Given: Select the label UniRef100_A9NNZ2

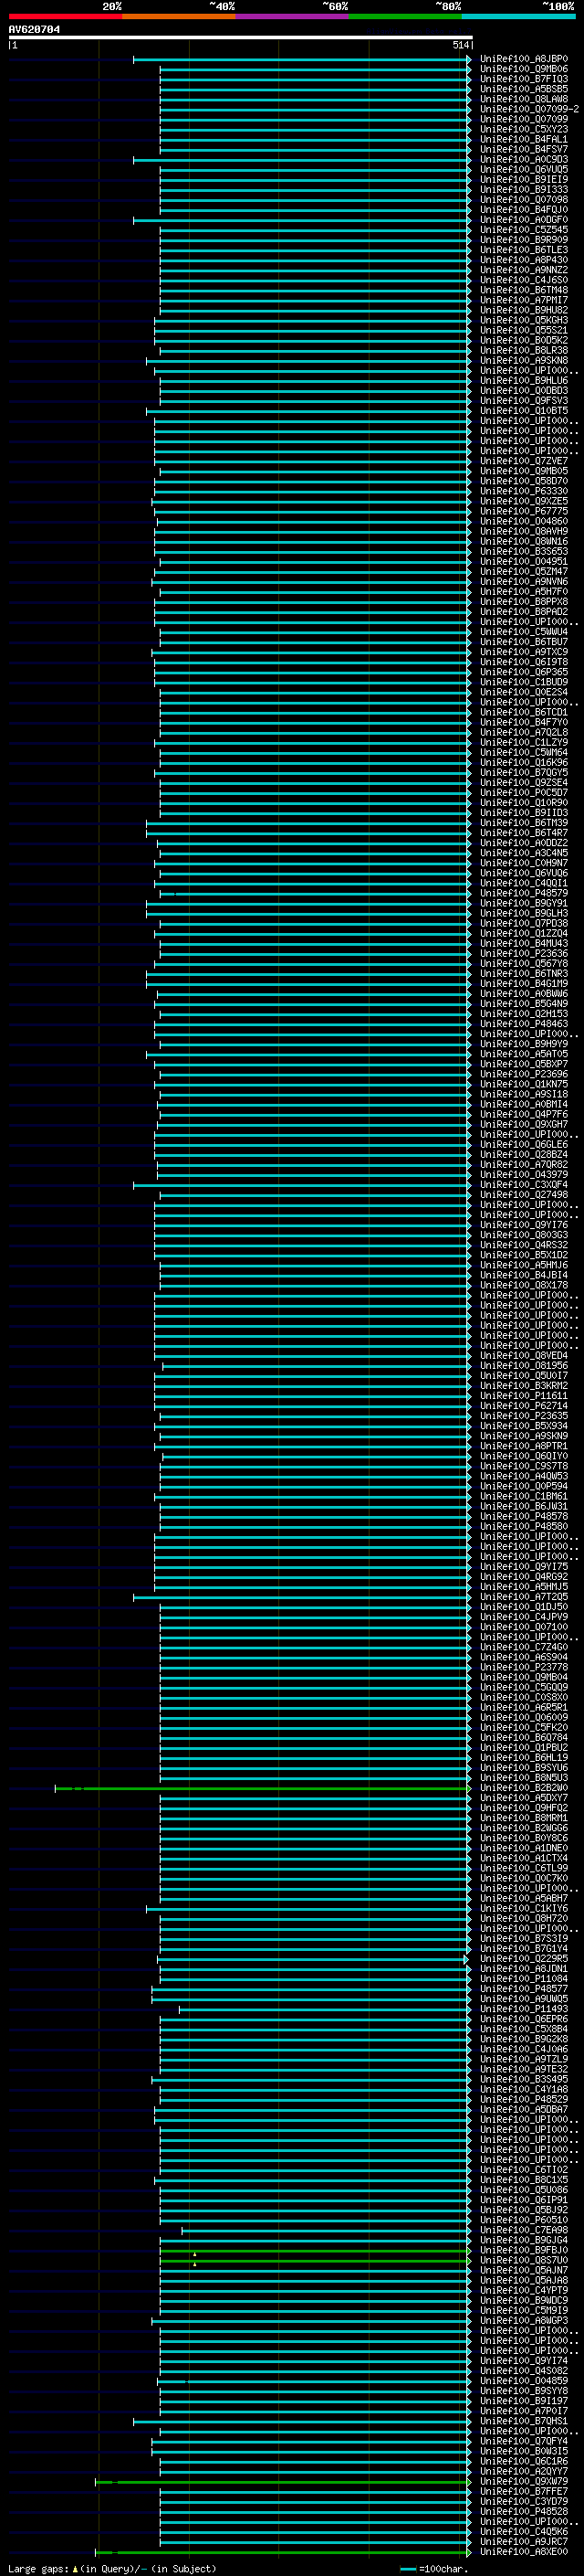Looking at the screenshot, I should (x=524, y=270).
